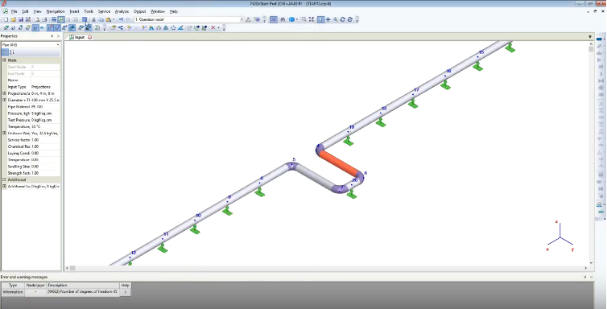The height and width of the screenshot is (309, 607).
Task: Click the fit-all zoom extents icon
Action: point(312,19)
